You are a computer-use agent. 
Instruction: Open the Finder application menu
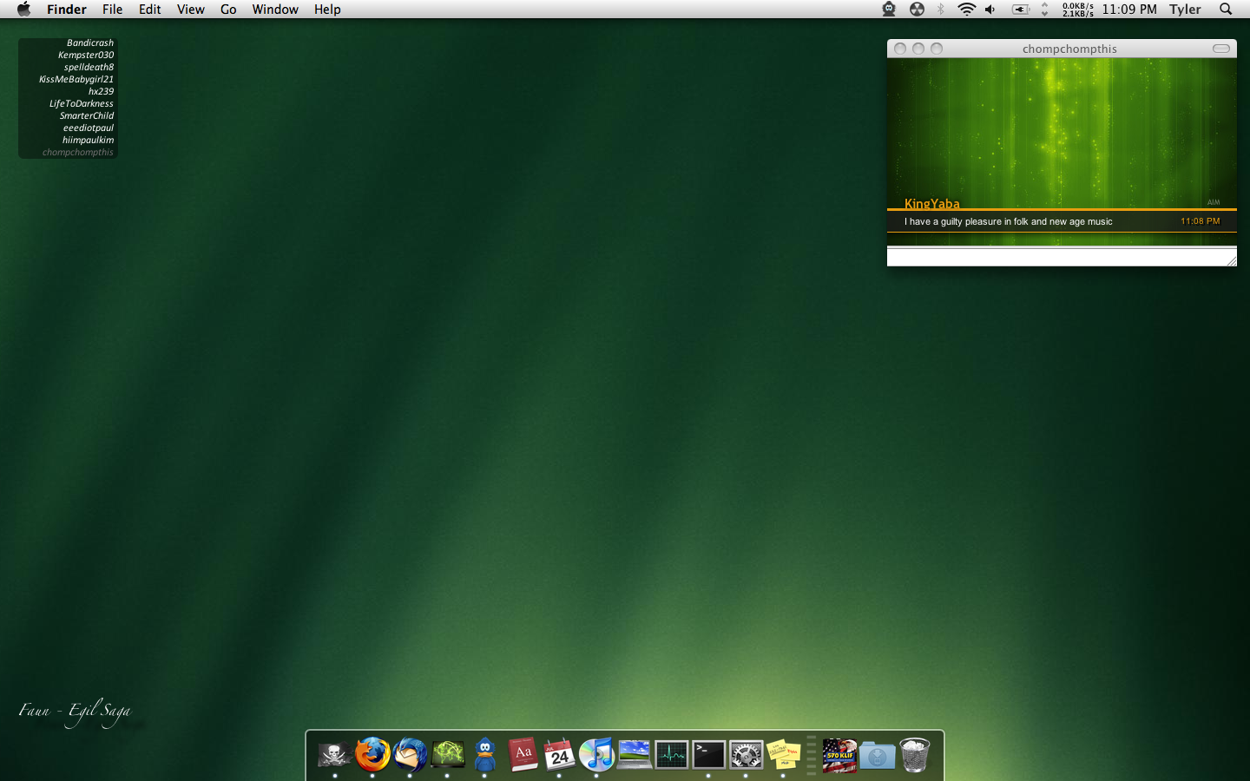click(x=67, y=9)
